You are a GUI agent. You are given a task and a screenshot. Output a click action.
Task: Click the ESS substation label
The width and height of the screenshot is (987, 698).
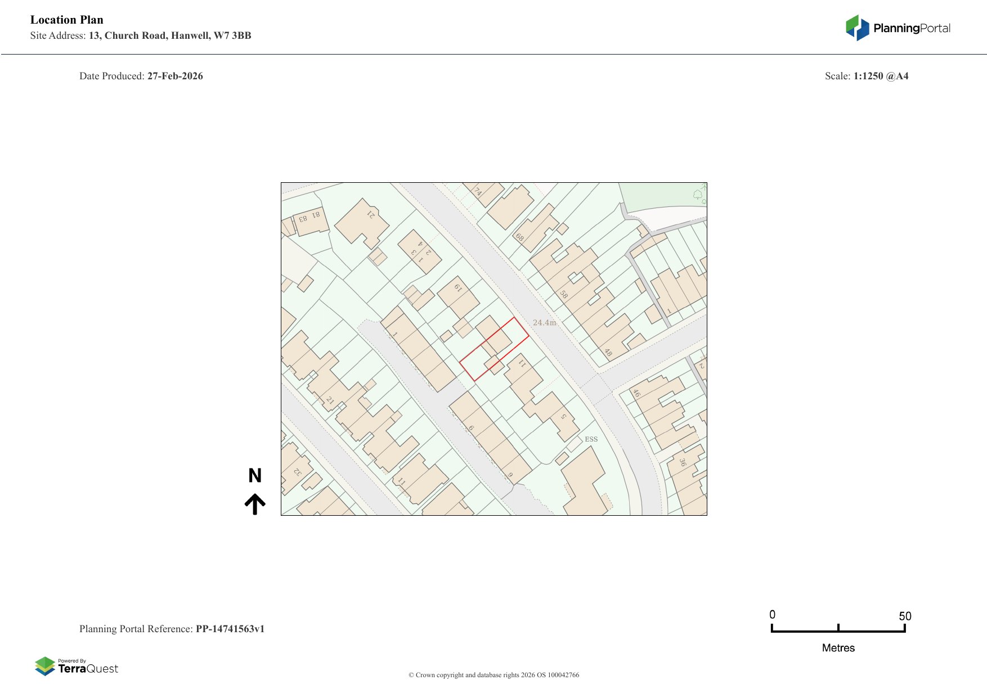coord(591,439)
